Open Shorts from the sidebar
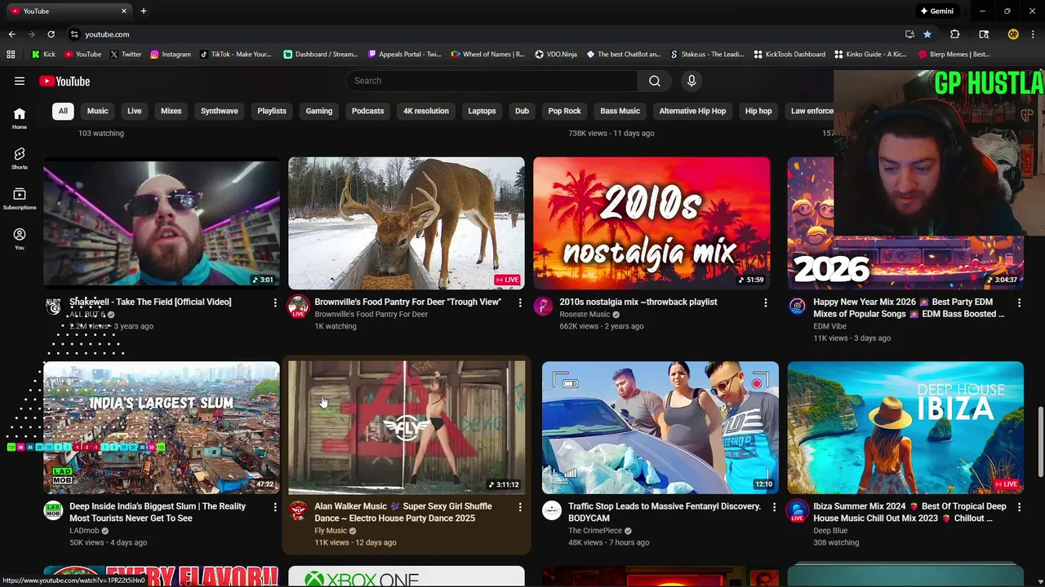This screenshot has height=587, width=1045. (x=20, y=158)
